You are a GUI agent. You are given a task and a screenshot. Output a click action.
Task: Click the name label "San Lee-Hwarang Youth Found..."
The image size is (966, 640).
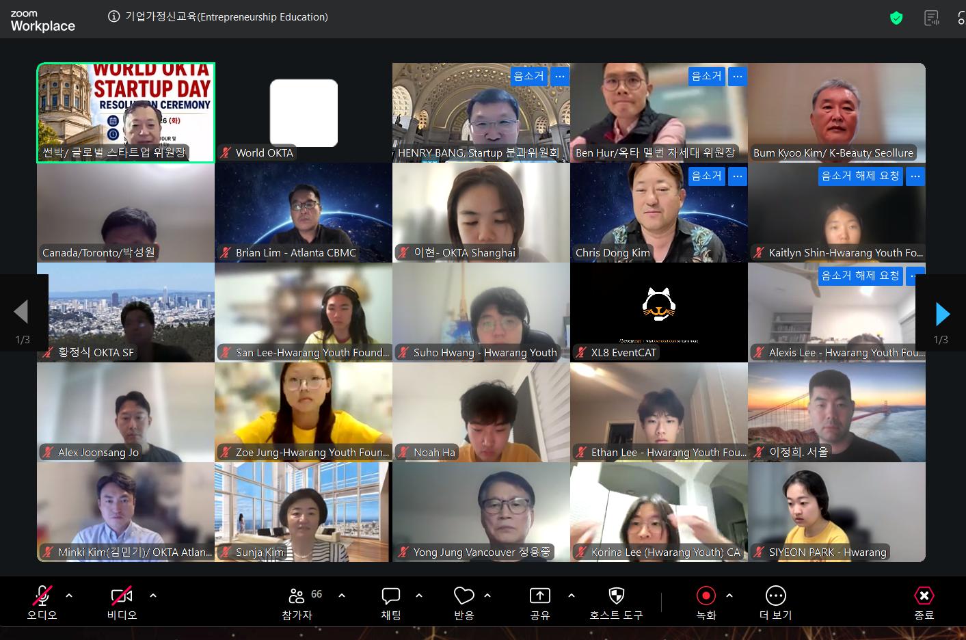(x=312, y=353)
